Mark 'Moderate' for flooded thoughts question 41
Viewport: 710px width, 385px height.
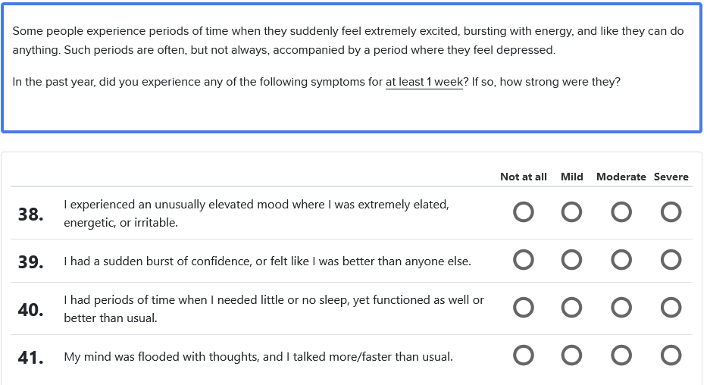click(621, 355)
